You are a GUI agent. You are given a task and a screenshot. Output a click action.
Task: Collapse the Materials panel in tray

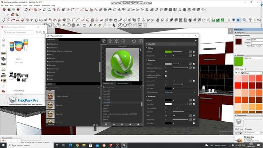tap(235, 55)
